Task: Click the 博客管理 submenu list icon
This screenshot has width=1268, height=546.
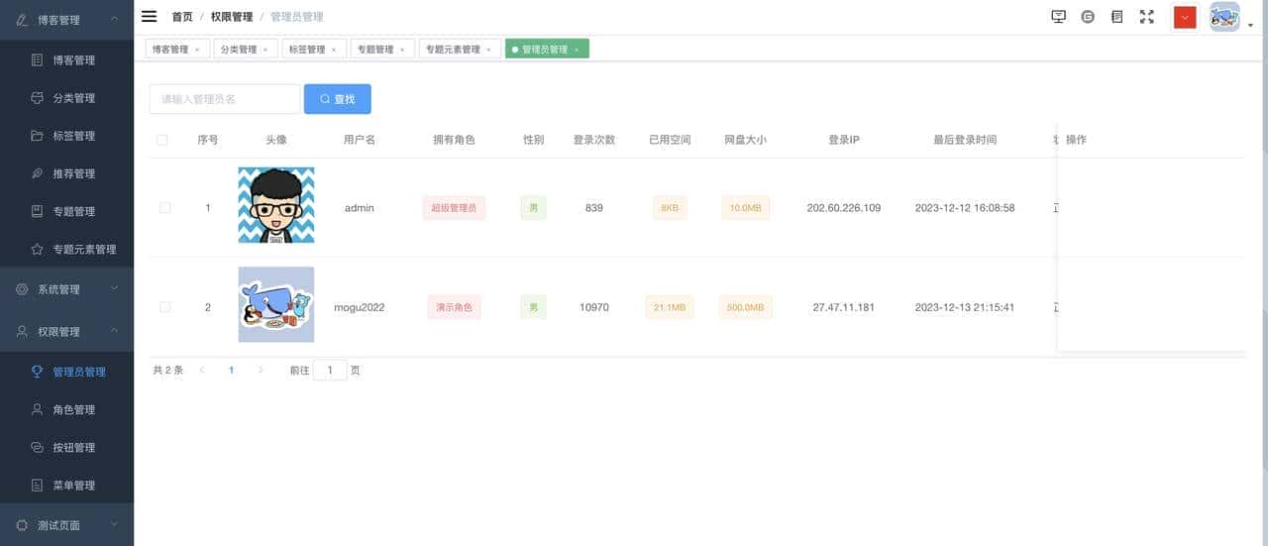Action: click(37, 60)
